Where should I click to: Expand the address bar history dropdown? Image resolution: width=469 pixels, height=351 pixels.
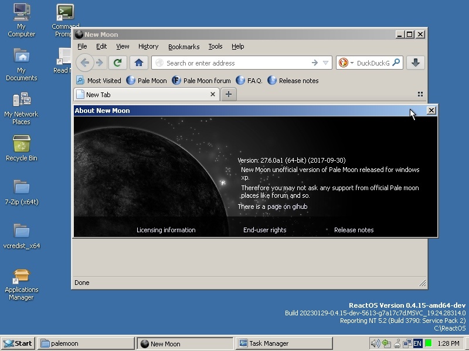coord(325,63)
